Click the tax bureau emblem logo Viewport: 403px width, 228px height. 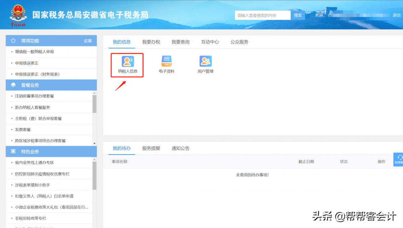point(18,15)
